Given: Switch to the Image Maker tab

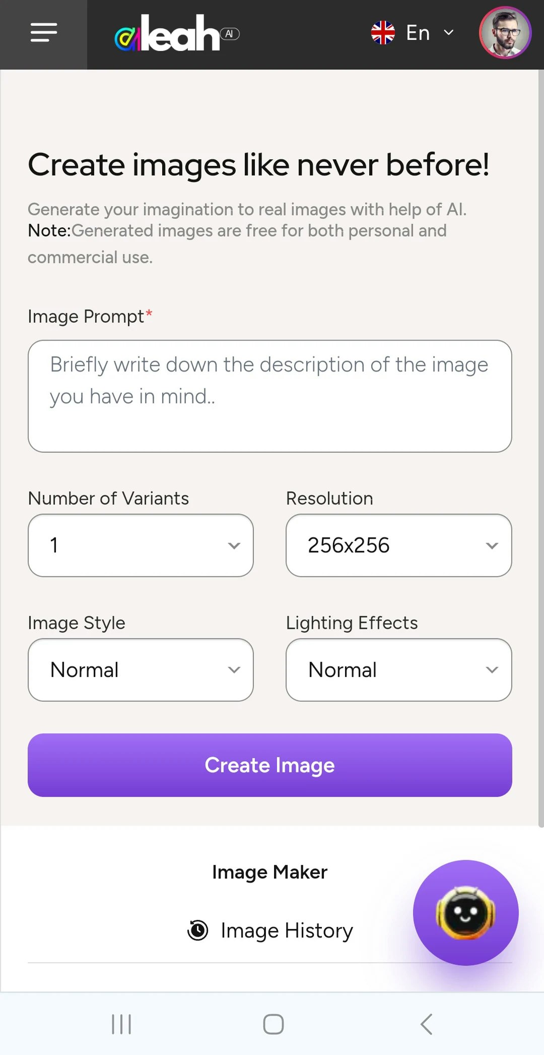Looking at the screenshot, I should pos(269,872).
